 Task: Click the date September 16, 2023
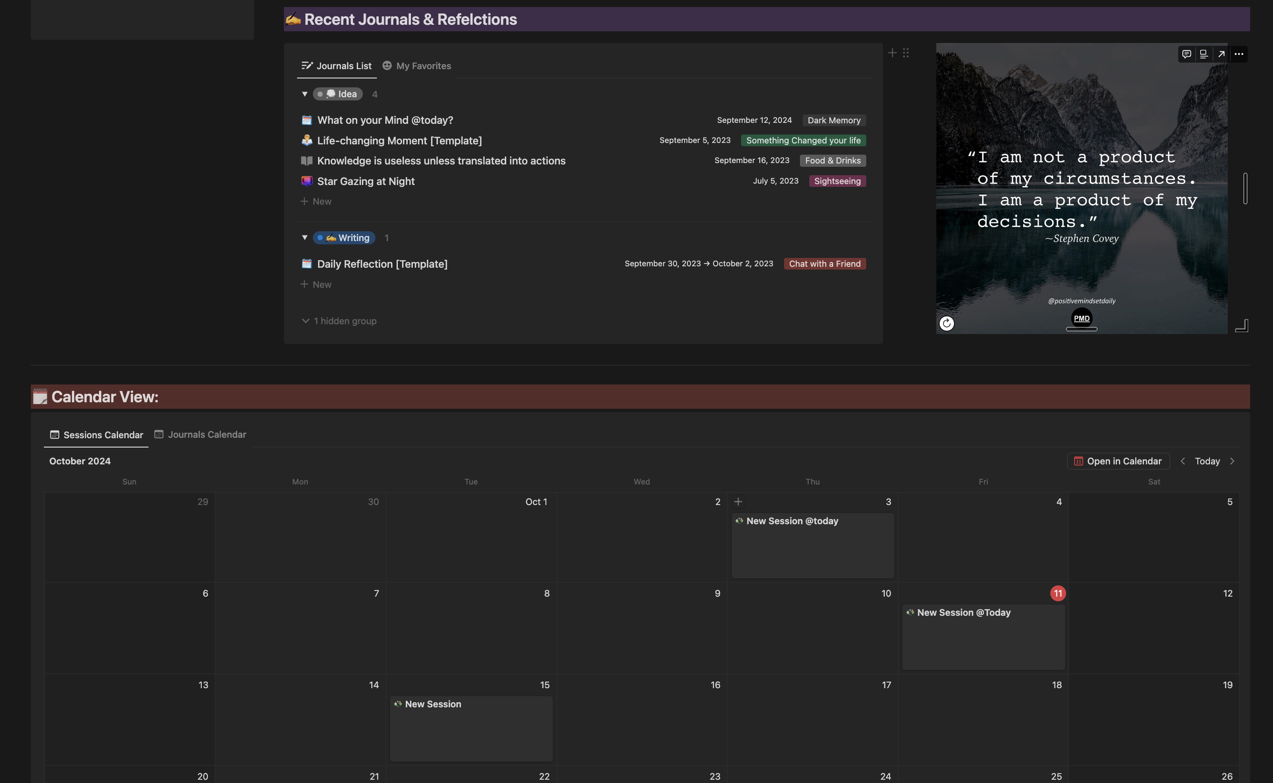coord(752,161)
